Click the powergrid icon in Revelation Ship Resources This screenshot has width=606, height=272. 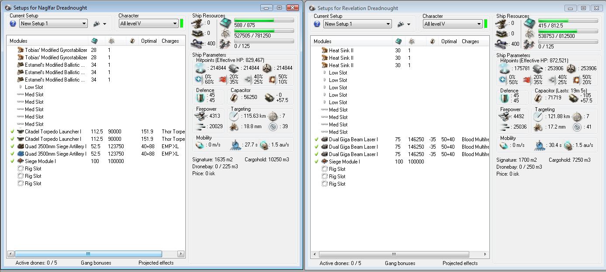[530, 34]
